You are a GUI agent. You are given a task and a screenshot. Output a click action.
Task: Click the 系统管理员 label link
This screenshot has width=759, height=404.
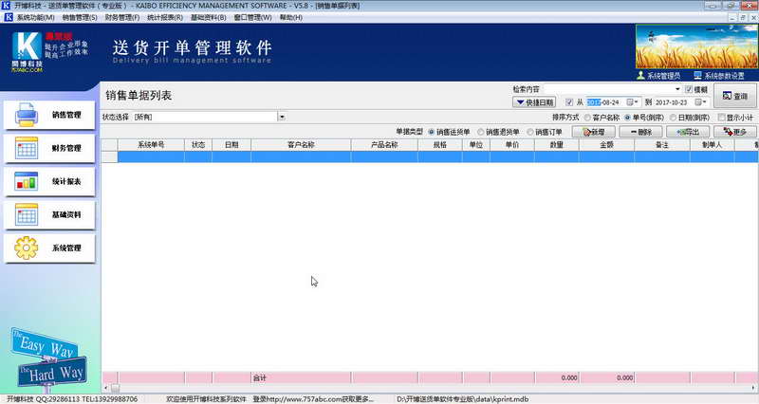coord(663,76)
